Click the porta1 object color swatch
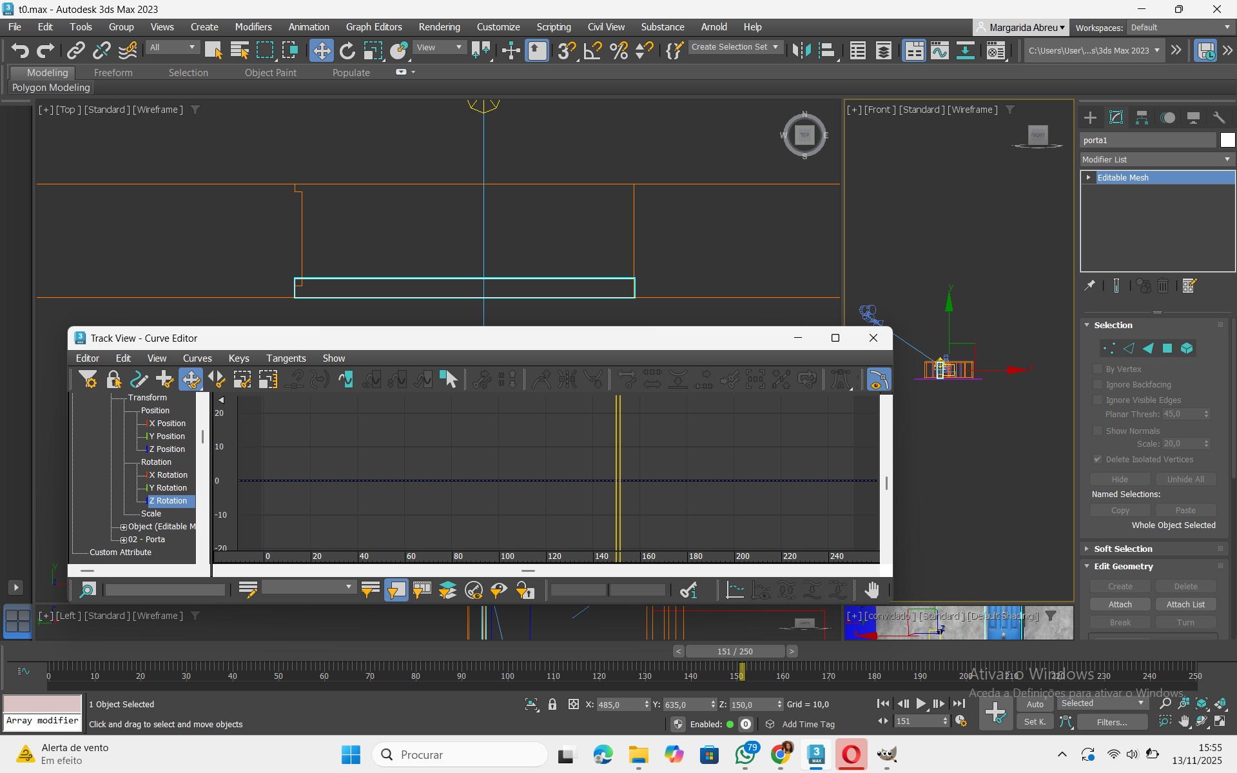This screenshot has width=1237, height=773. [1227, 140]
